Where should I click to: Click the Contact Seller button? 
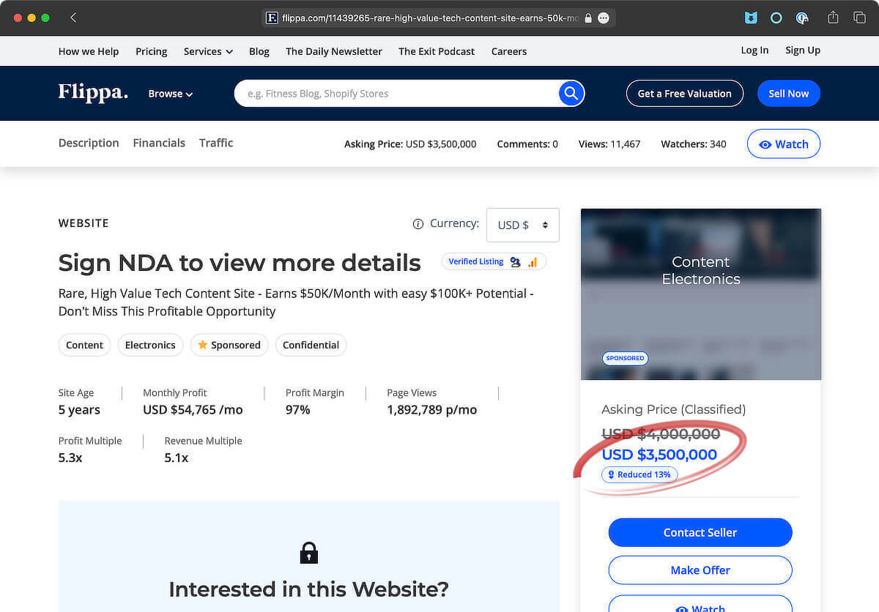click(700, 532)
